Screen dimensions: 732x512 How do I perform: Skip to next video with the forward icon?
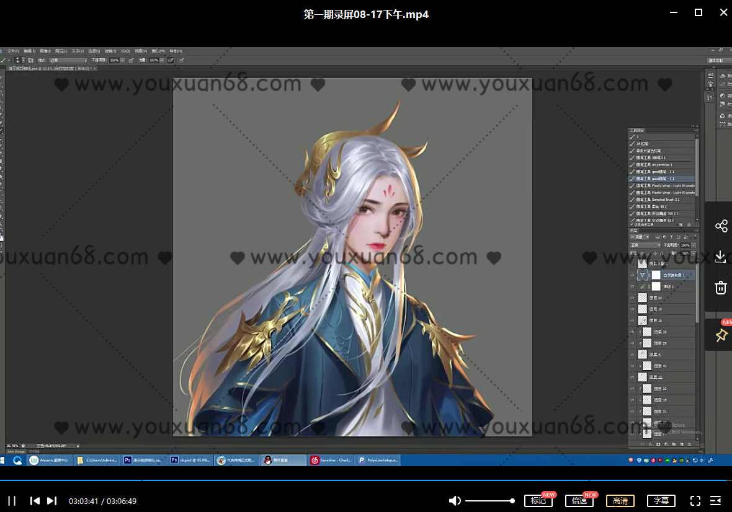pos(52,500)
